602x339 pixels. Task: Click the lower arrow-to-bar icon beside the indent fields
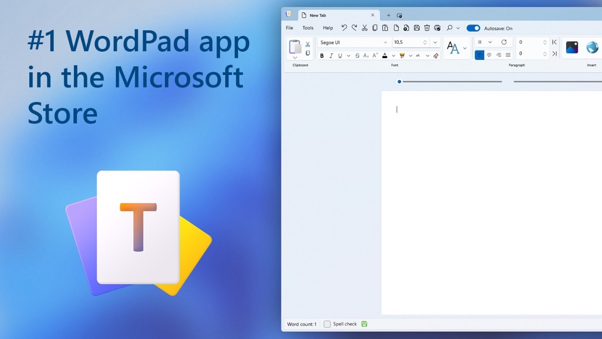click(x=554, y=53)
